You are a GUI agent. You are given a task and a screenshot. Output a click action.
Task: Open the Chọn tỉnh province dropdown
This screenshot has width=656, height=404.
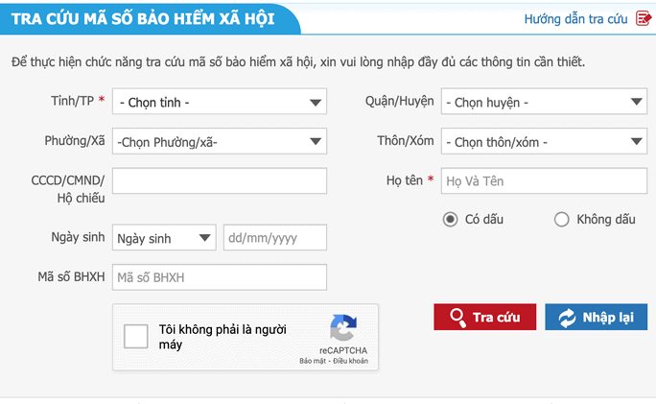coord(219,102)
